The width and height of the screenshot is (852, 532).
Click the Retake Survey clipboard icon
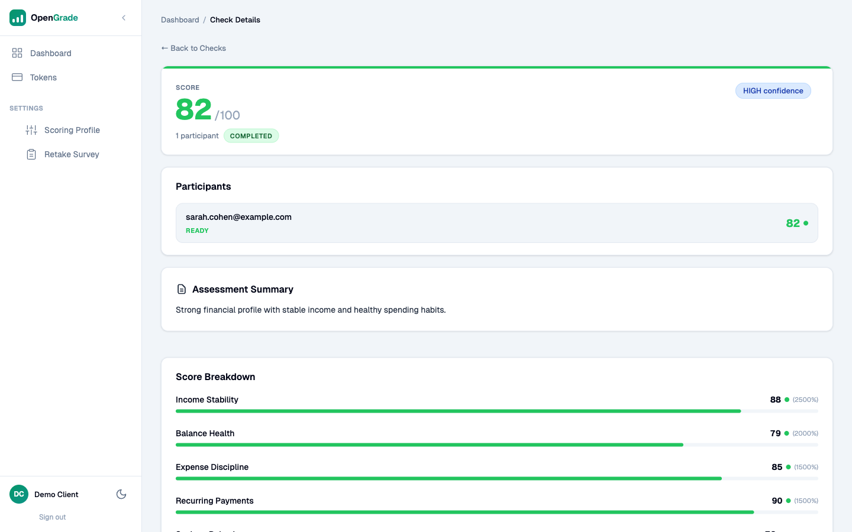pyautogui.click(x=31, y=154)
